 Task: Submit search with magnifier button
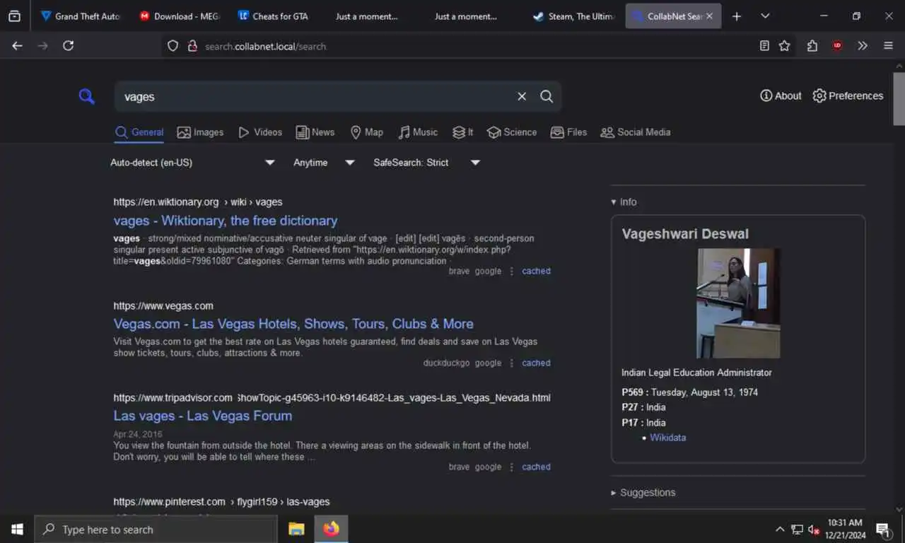547,96
